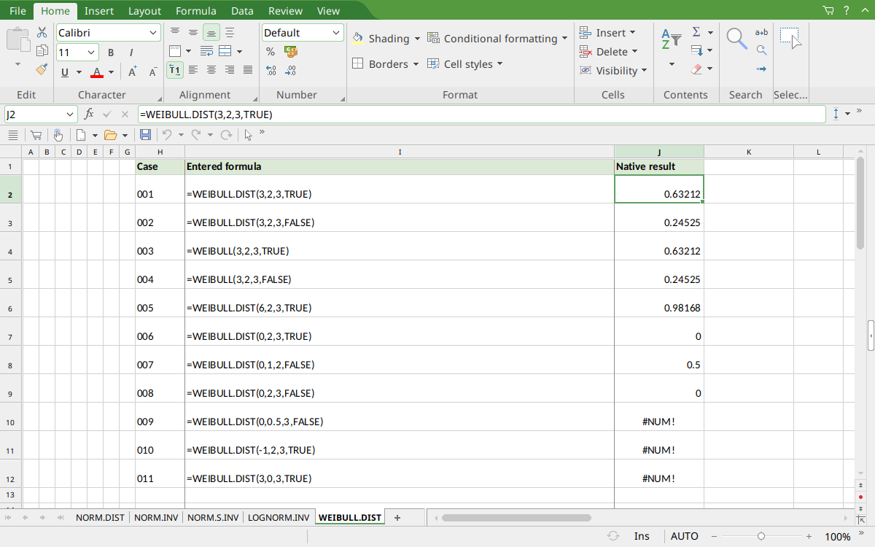
Task: Click the Eraser delete contents icon
Action: (x=696, y=69)
